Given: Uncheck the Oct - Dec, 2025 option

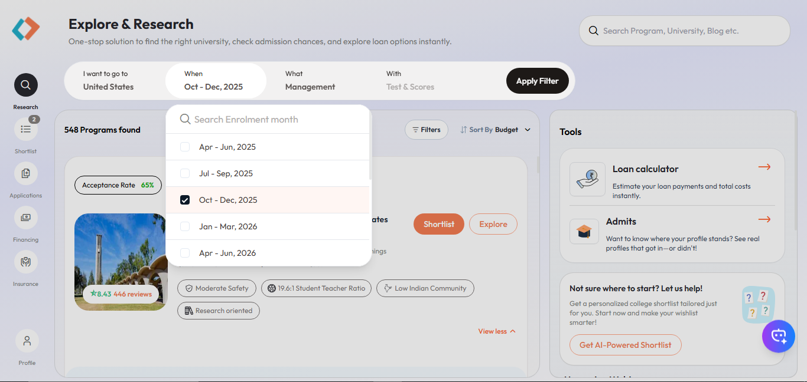Looking at the screenshot, I should coord(185,200).
